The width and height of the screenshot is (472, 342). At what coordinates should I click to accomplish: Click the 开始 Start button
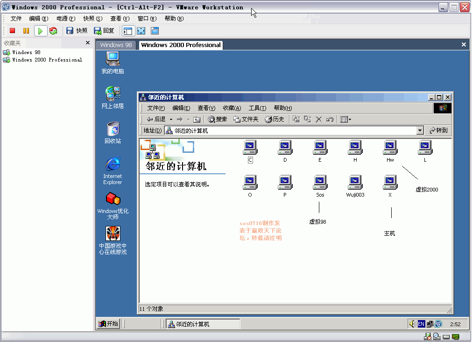(x=108, y=324)
